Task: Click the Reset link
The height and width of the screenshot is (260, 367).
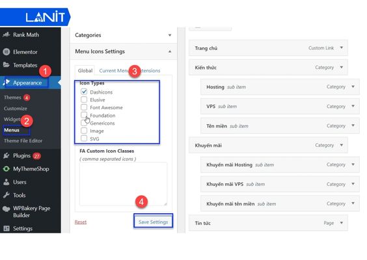Action: click(81, 222)
